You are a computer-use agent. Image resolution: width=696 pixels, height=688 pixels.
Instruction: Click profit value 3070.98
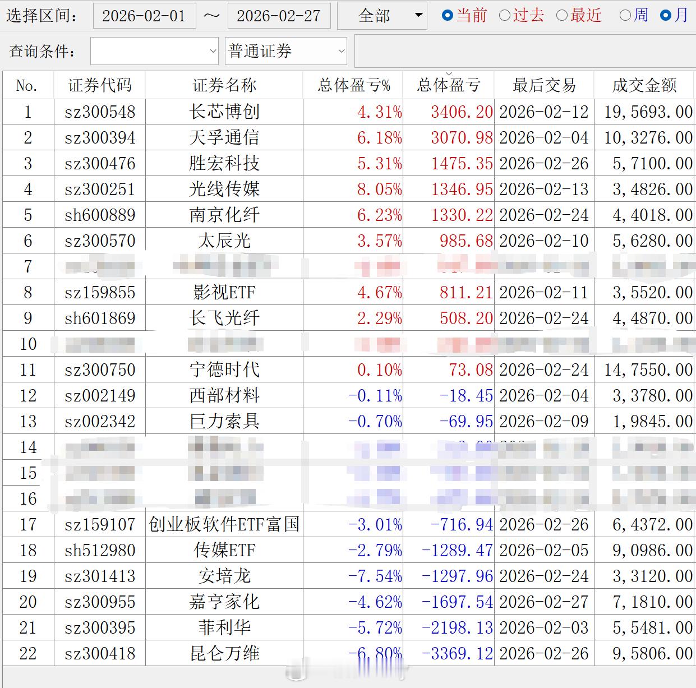click(462, 138)
